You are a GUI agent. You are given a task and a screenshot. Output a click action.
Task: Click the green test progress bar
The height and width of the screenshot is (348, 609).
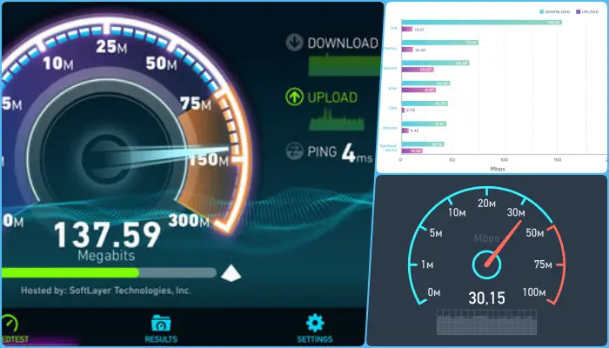[x=70, y=272]
